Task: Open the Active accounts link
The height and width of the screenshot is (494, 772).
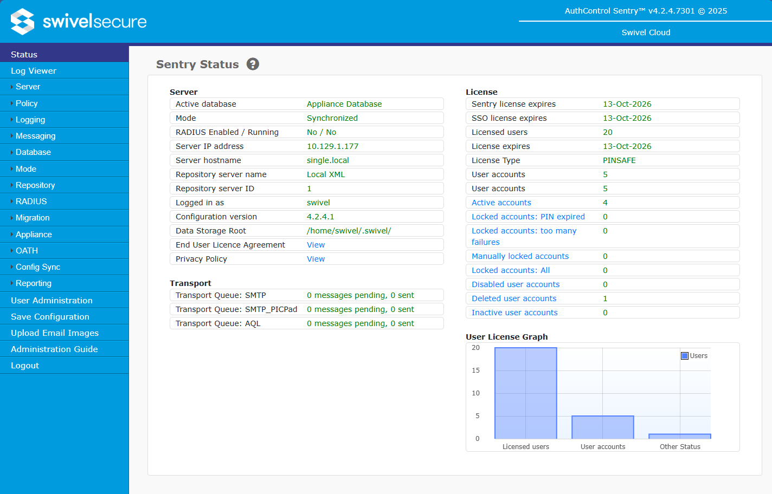Action: (x=500, y=202)
